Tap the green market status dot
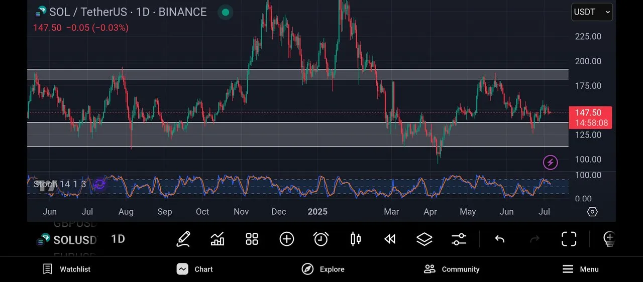Image resolution: width=643 pixels, height=282 pixels. click(x=225, y=12)
